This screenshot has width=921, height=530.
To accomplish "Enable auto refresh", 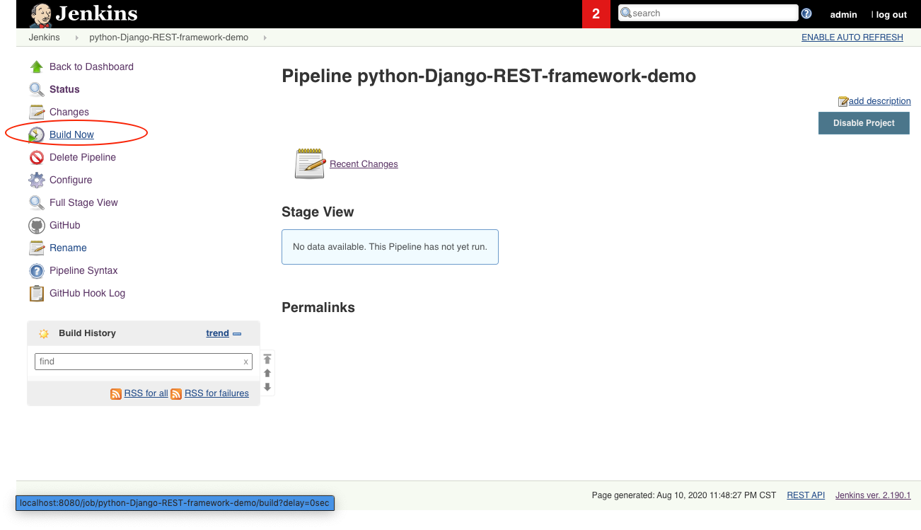I will 852,37.
